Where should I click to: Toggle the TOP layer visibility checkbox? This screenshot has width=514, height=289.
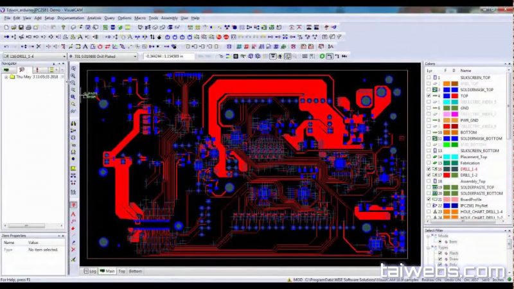(429, 96)
